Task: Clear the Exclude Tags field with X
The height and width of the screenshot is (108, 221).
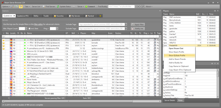Action: tap(126, 29)
